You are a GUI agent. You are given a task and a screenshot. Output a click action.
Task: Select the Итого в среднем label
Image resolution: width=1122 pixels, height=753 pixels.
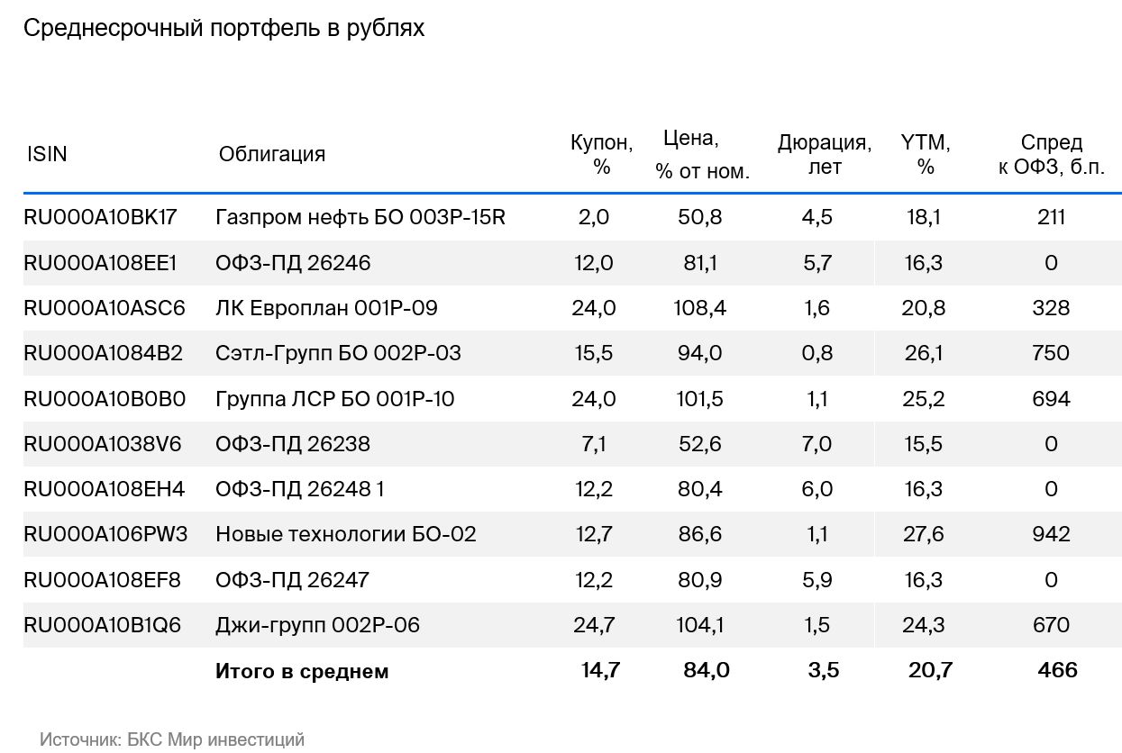click(302, 671)
